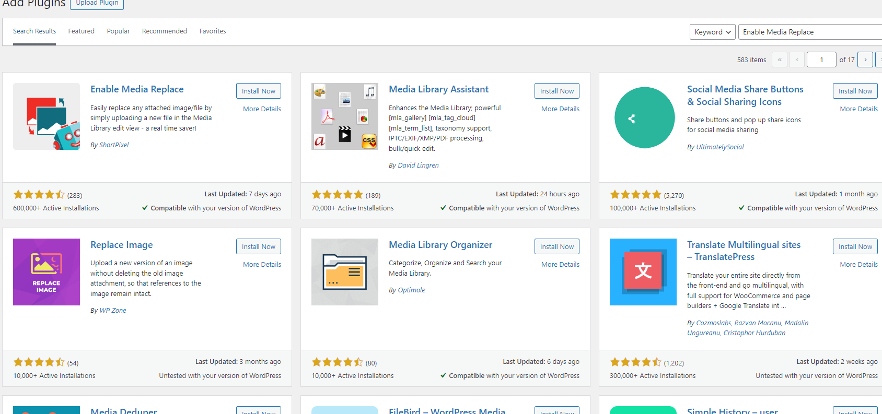Open the Enable Media Replace title link
882x414 pixels.
tap(137, 89)
